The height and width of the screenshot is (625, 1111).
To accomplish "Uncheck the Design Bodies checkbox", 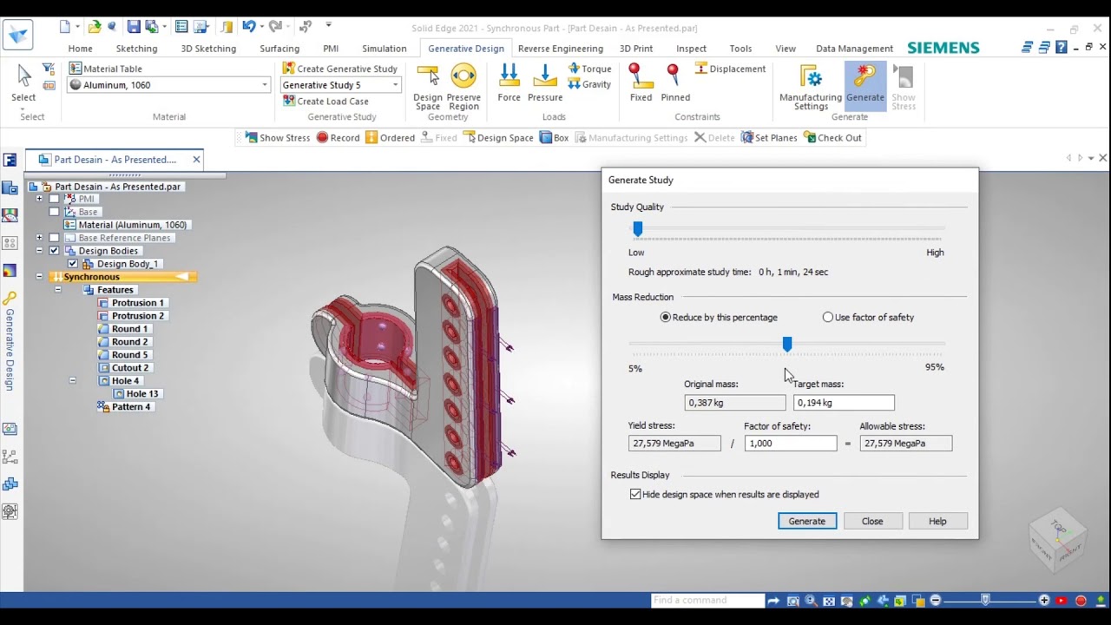I will click(54, 251).
